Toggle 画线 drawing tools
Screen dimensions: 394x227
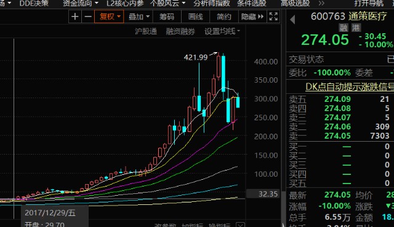196,17
